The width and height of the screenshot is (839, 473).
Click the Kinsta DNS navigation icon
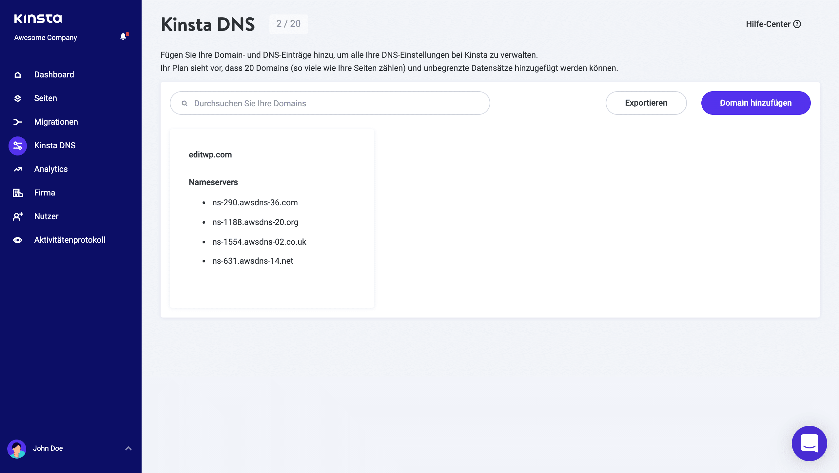coord(17,145)
